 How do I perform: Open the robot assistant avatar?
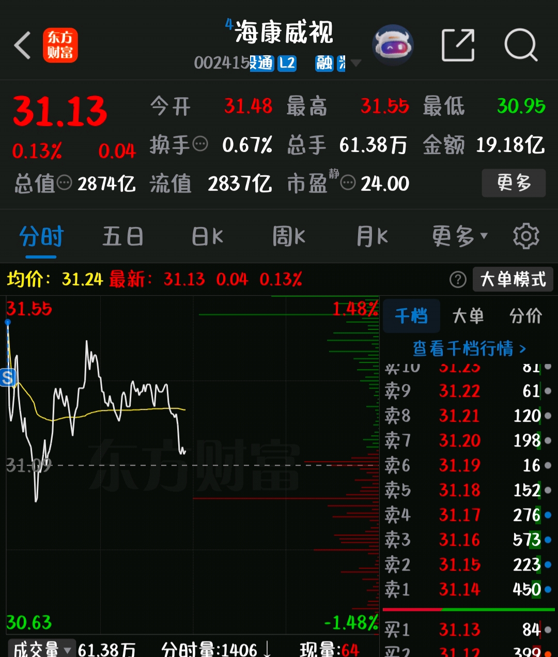point(393,45)
